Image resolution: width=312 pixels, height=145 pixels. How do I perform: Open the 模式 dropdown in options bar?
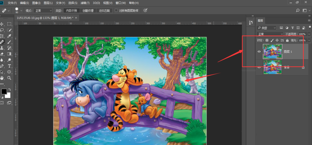coord(43,11)
